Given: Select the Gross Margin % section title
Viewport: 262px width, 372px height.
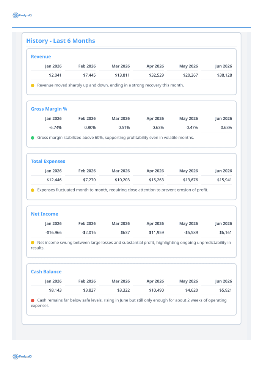Looking at the screenshot, I should (x=49, y=109).
